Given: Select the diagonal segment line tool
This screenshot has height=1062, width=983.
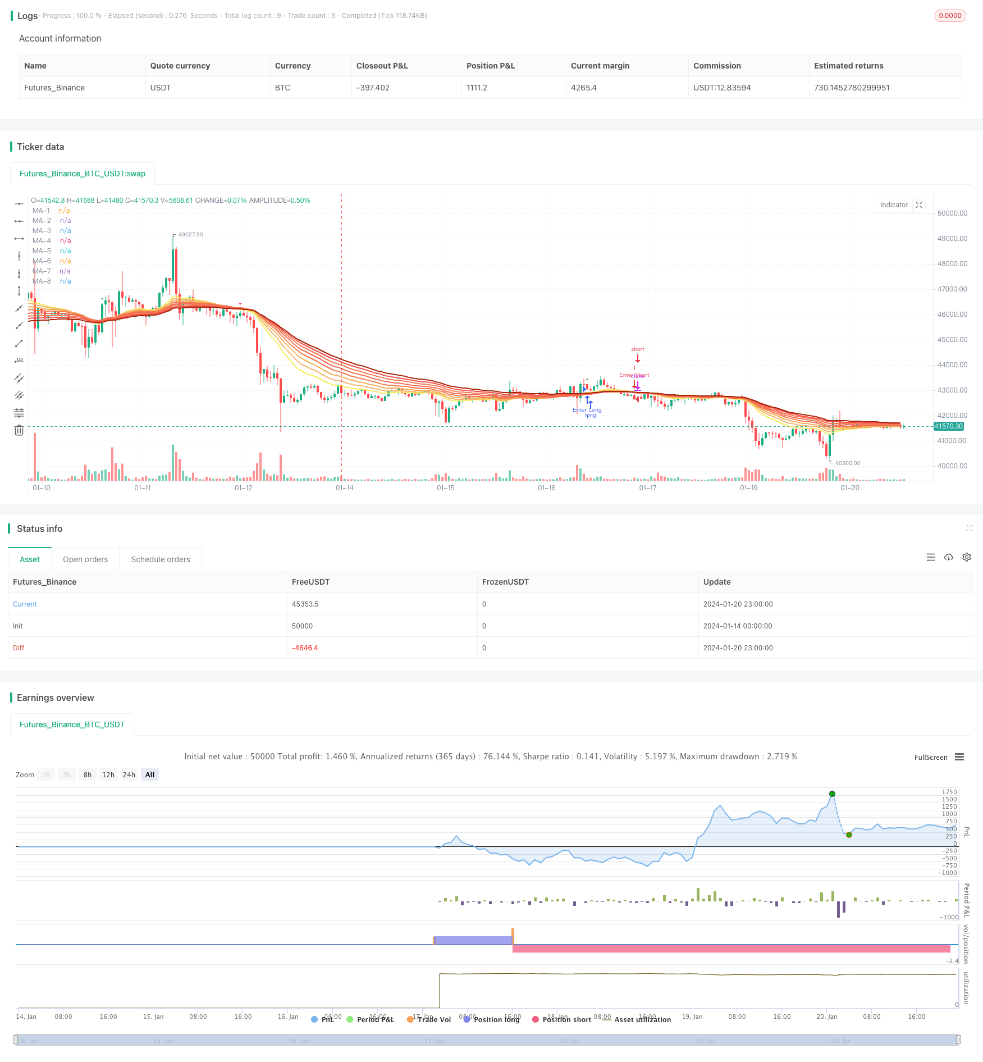Looking at the screenshot, I should tap(19, 343).
